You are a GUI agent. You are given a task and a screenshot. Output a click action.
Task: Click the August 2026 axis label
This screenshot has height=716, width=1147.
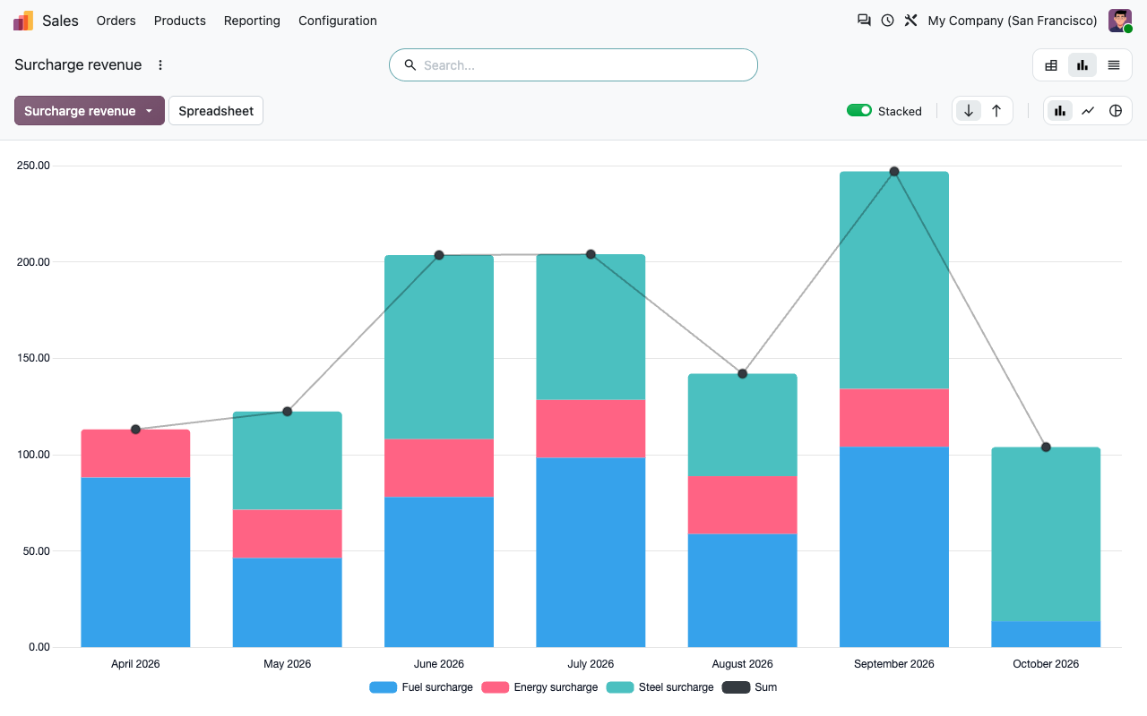[x=742, y=664]
